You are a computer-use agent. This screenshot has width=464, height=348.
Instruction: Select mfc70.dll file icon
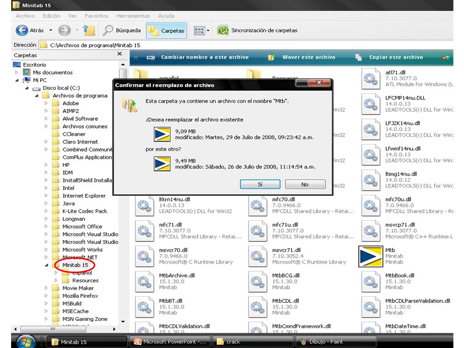[258, 205]
